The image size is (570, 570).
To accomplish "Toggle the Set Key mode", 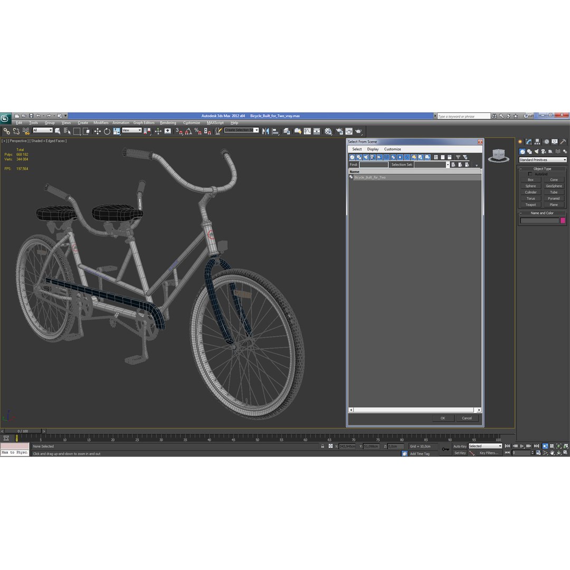I will click(460, 453).
